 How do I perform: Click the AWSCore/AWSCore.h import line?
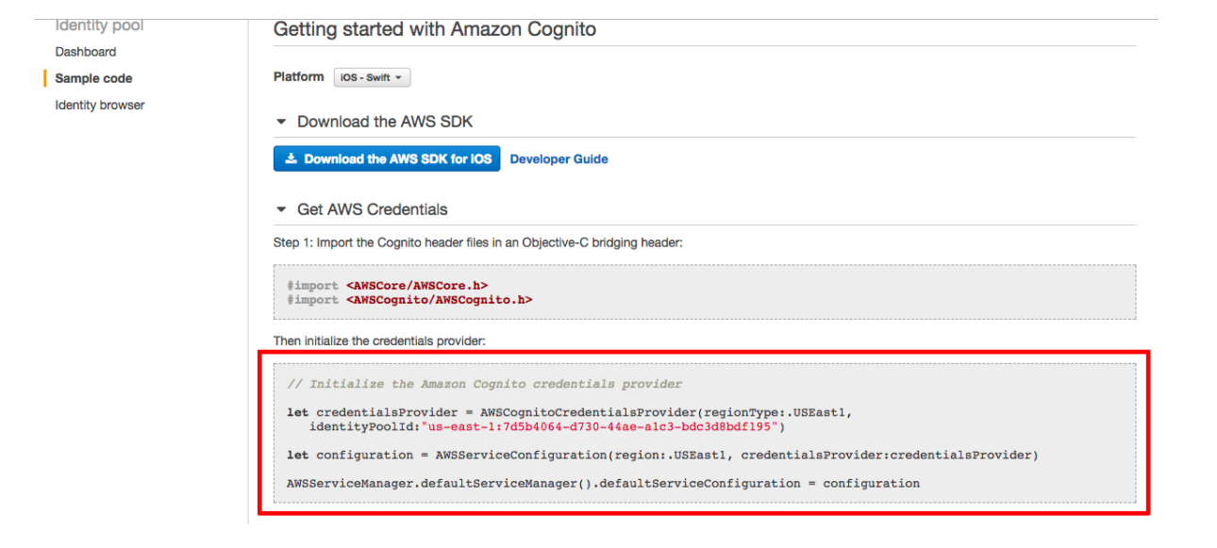coord(388,285)
